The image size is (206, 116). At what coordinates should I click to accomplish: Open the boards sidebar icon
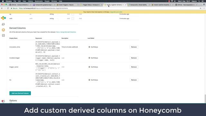point(4,35)
